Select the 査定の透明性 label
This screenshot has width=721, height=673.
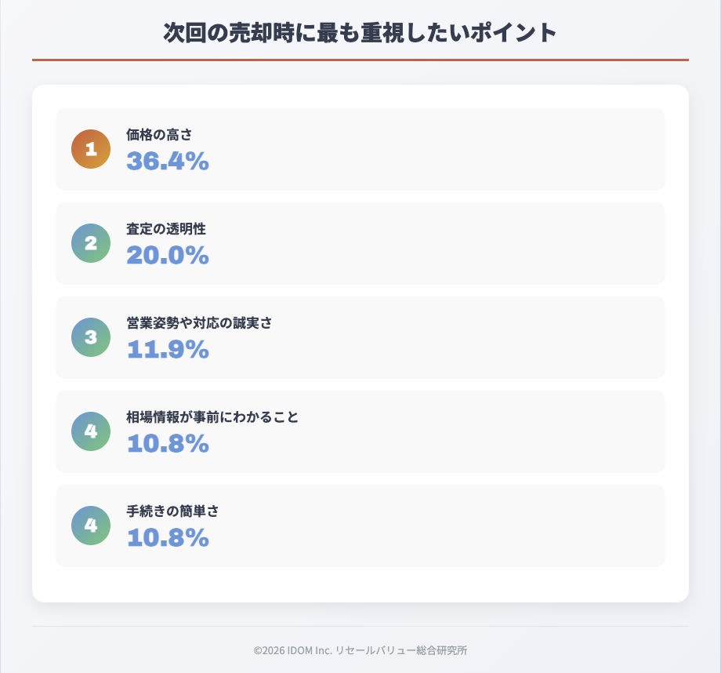[x=166, y=229]
